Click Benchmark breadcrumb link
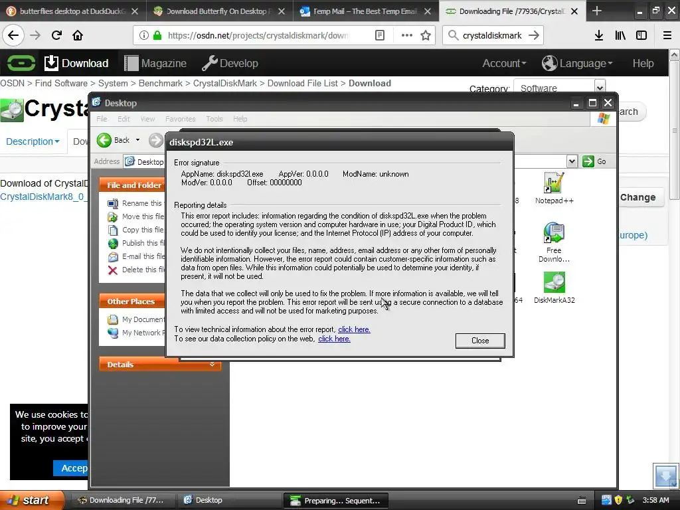This screenshot has width=680, height=510. 161,83
